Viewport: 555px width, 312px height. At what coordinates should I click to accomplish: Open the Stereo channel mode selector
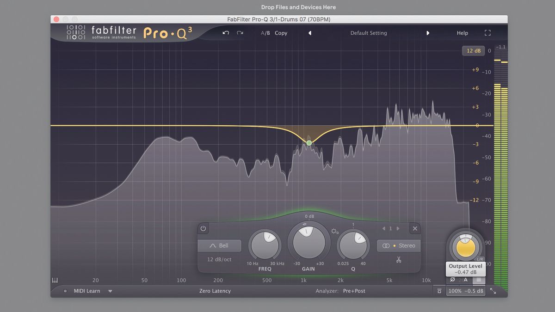(398, 245)
